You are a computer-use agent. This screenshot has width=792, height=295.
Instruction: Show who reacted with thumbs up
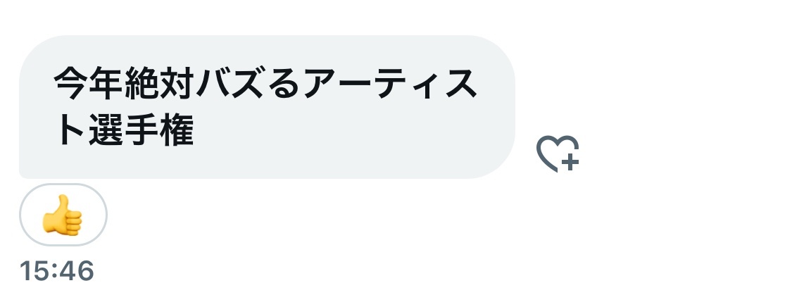(x=63, y=215)
